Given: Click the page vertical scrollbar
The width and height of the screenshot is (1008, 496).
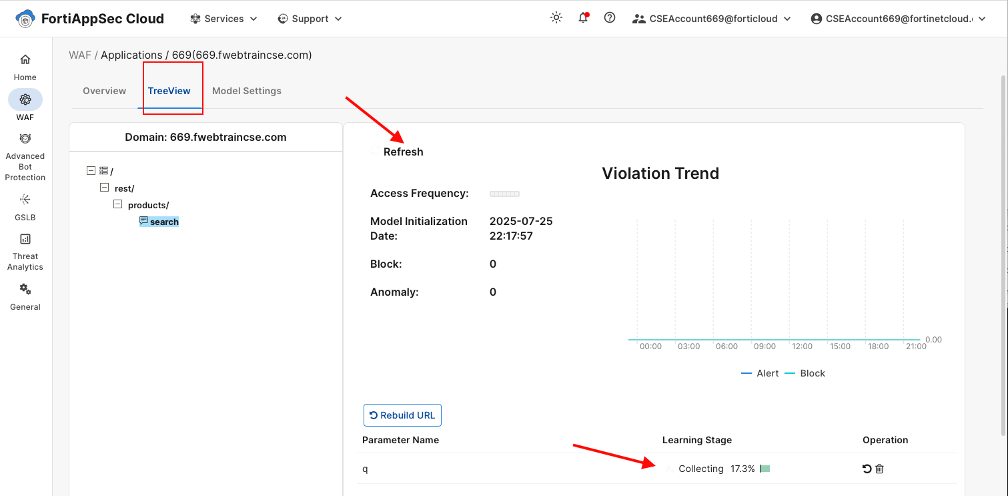Looking at the screenshot, I should tap(1003, 256).
